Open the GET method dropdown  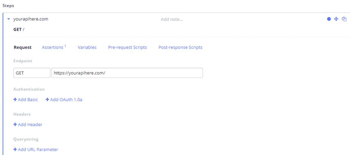32,73
